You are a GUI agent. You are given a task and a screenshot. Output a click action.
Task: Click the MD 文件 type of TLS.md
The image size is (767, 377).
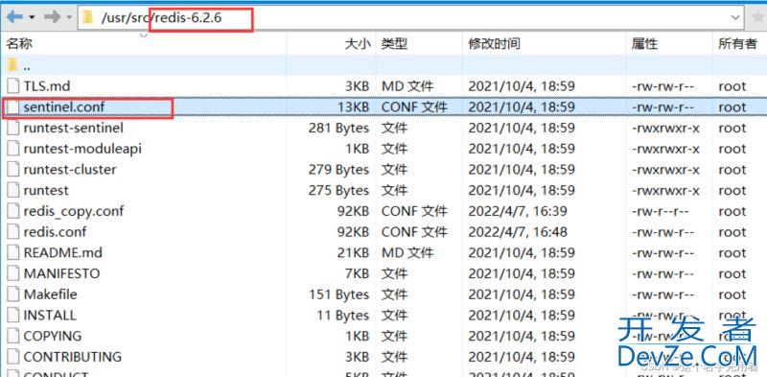407,86
